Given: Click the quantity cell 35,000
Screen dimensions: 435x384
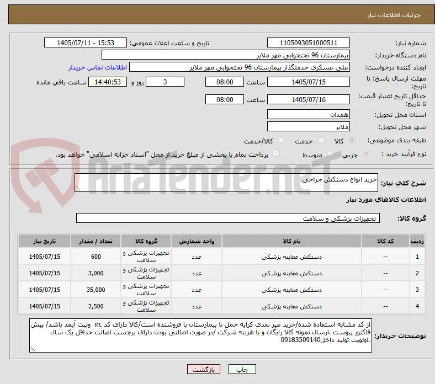Looking at the screenshot, I should [96, 290].
